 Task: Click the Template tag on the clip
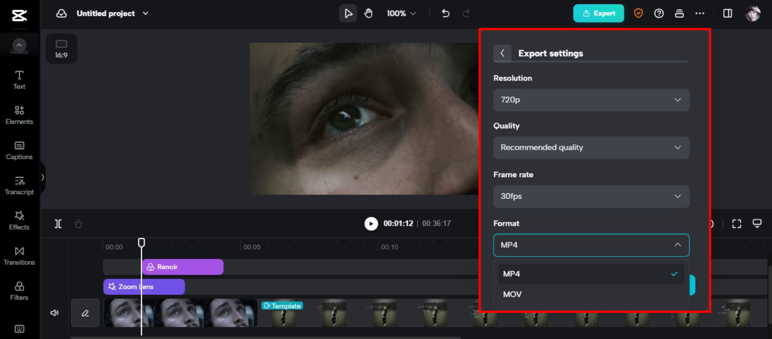pyautogui.click(x=282, y=306)
